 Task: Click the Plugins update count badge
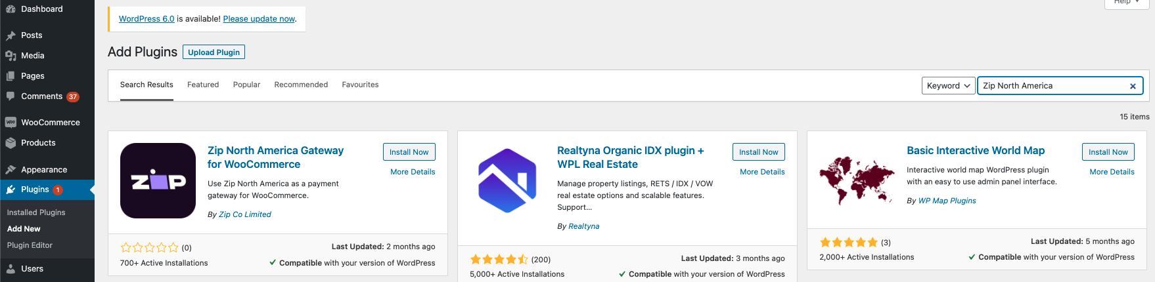pos(58,190)
